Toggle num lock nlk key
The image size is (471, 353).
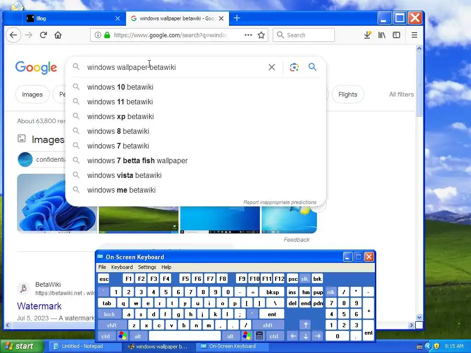coord(331,292)
